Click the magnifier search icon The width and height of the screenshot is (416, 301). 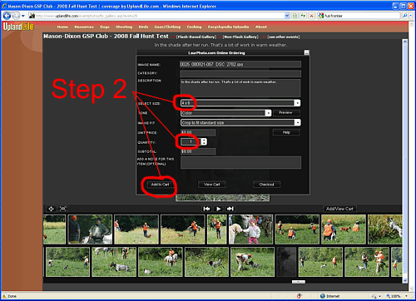(405, 16)
